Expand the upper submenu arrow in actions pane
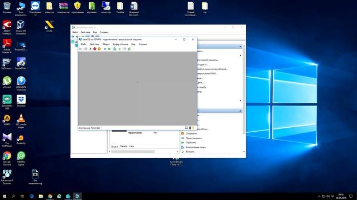The width and height of the screenshot is (357, 200). (240, 56)
